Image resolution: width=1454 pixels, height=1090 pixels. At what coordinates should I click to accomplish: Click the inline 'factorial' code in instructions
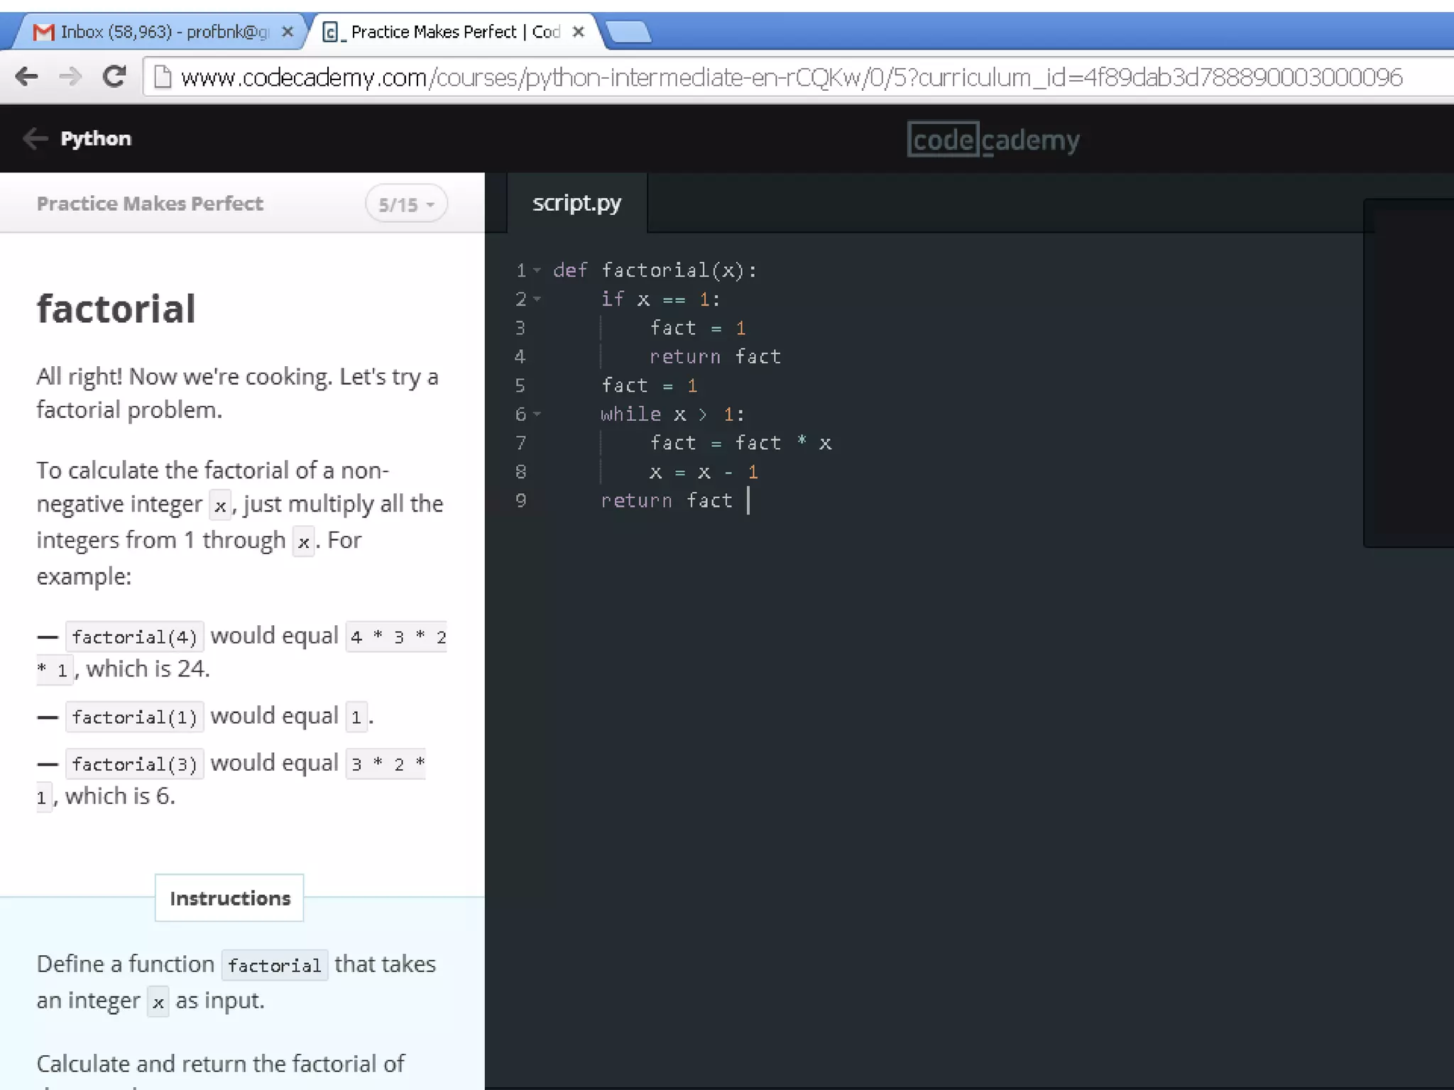[x=275, y=965]
